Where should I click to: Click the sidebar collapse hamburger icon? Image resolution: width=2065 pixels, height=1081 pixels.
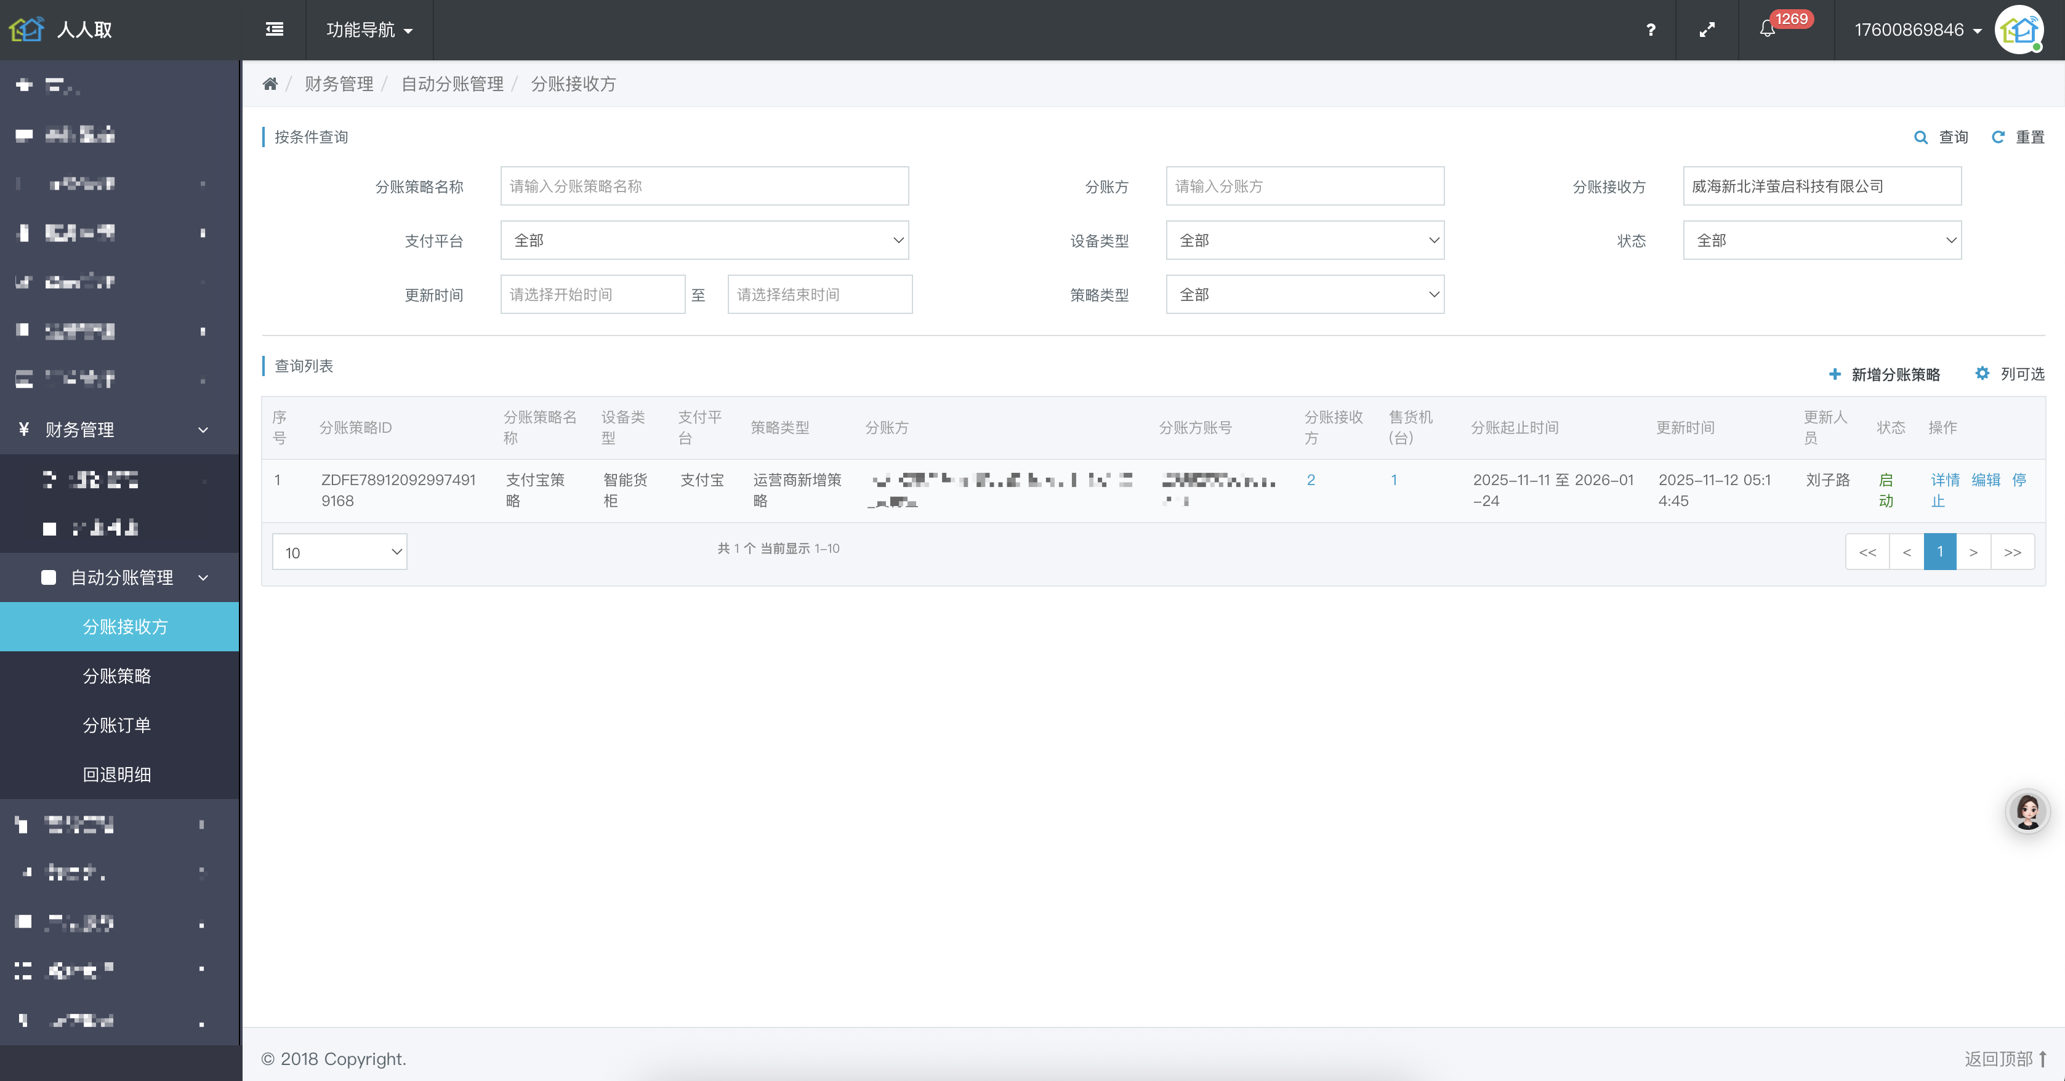[x=274, y=30]
